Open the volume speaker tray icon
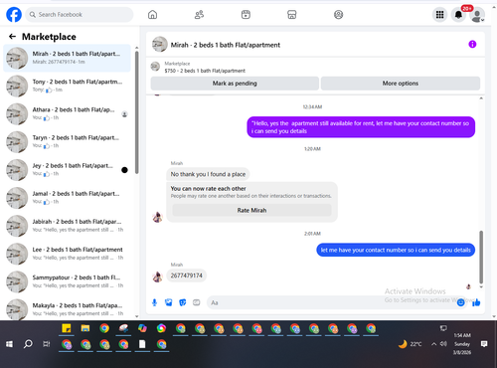 click(x=443, y=344)
